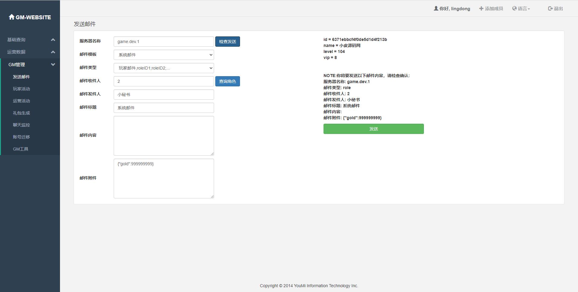
Task: Select 聊天监控 chat monitoring in sidebar
Action: tap(21, 125)
